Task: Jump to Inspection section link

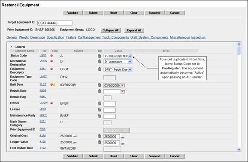Action: click(x=198, y=37)
